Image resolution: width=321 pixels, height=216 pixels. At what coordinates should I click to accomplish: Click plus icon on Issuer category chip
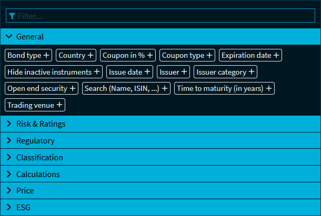coord(251,71)
